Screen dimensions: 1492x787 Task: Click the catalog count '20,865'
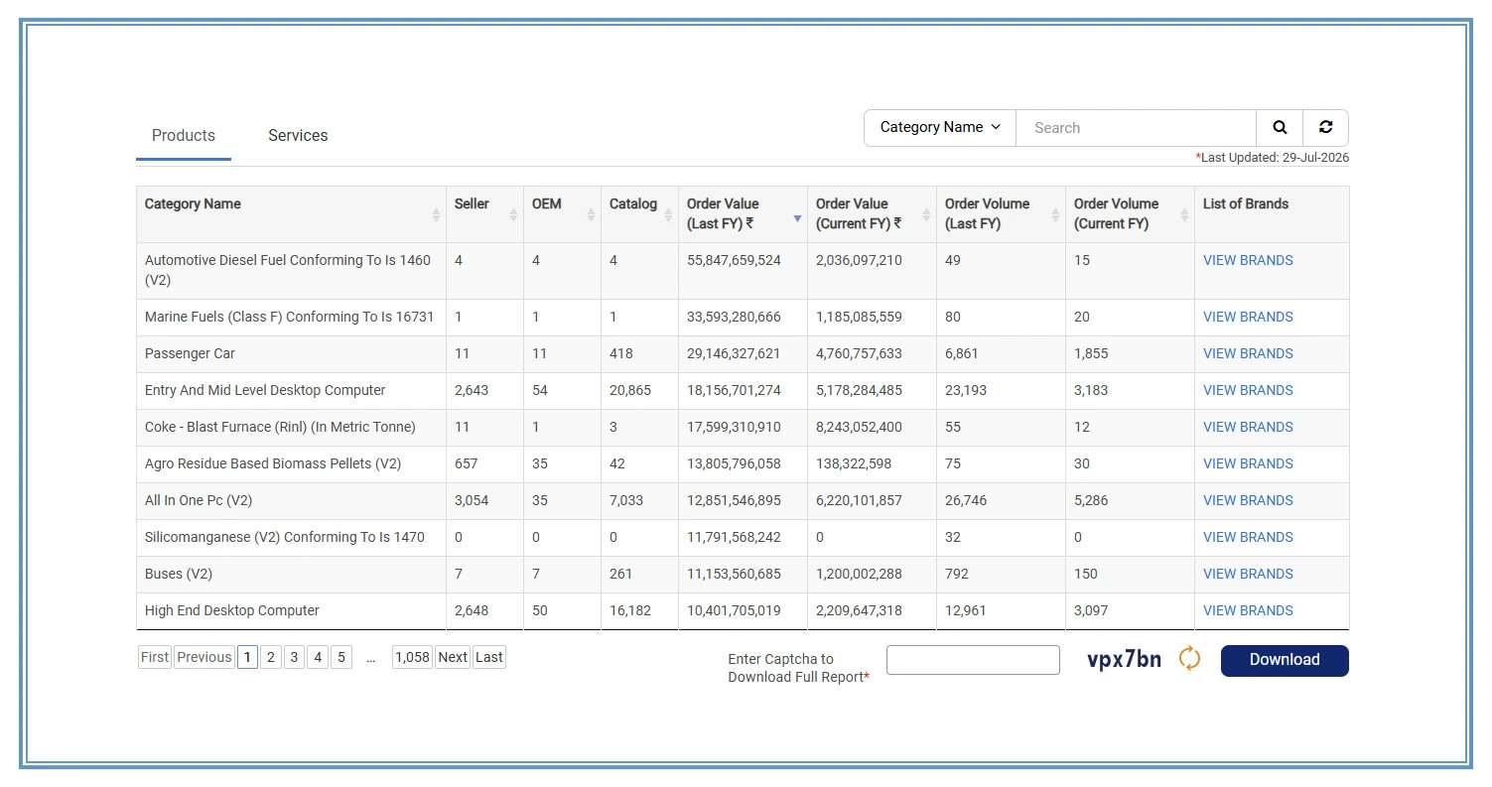630,390
